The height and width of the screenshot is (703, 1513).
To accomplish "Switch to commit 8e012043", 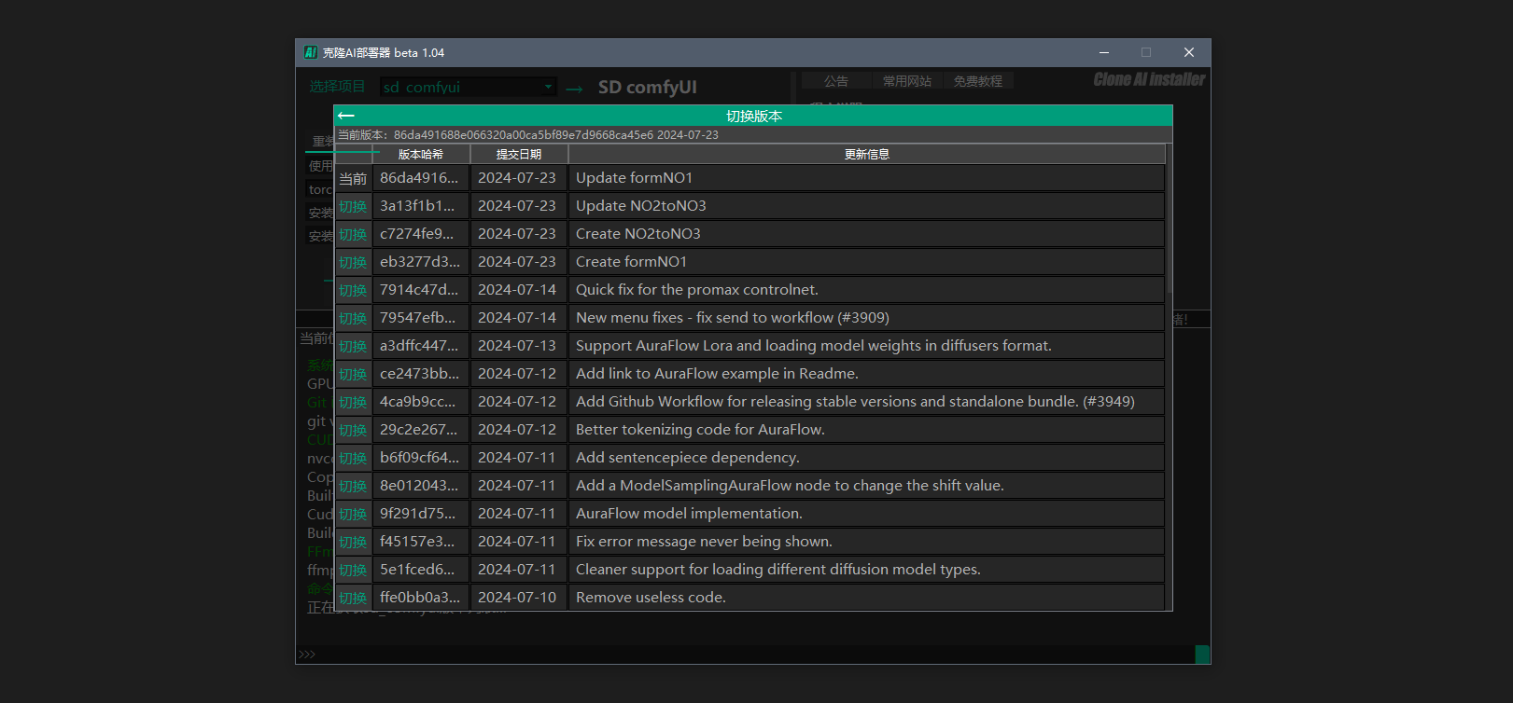I will click(353, 486).
